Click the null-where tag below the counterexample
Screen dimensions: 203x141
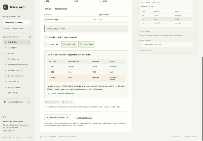pos(67,102)
